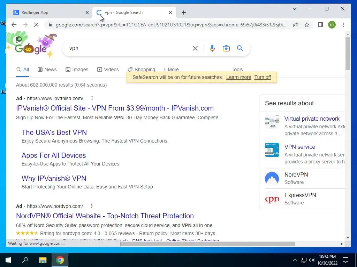Bookmark this page with the star icon
357x267 pixels.
click(307, 25)
